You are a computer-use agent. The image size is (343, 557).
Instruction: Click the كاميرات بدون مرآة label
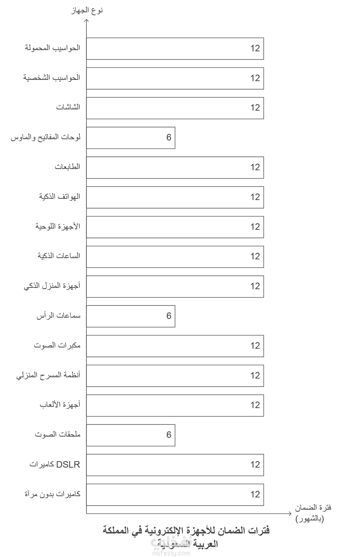pos(52,494)
